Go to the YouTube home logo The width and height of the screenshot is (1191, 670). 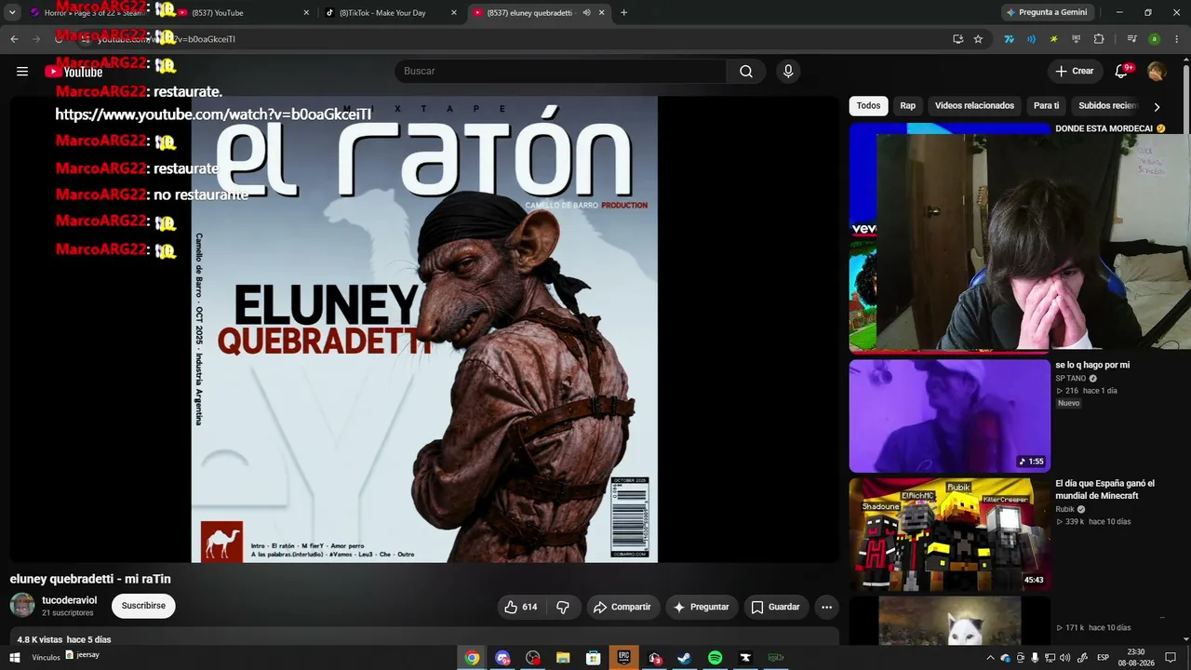[x=74, y=72]
